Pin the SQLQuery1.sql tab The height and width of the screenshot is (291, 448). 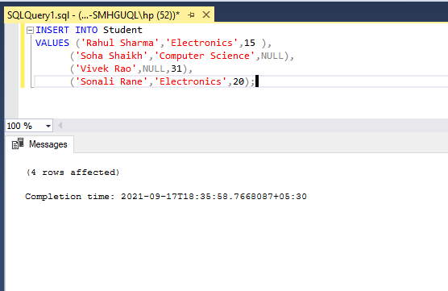pos(191,15)
